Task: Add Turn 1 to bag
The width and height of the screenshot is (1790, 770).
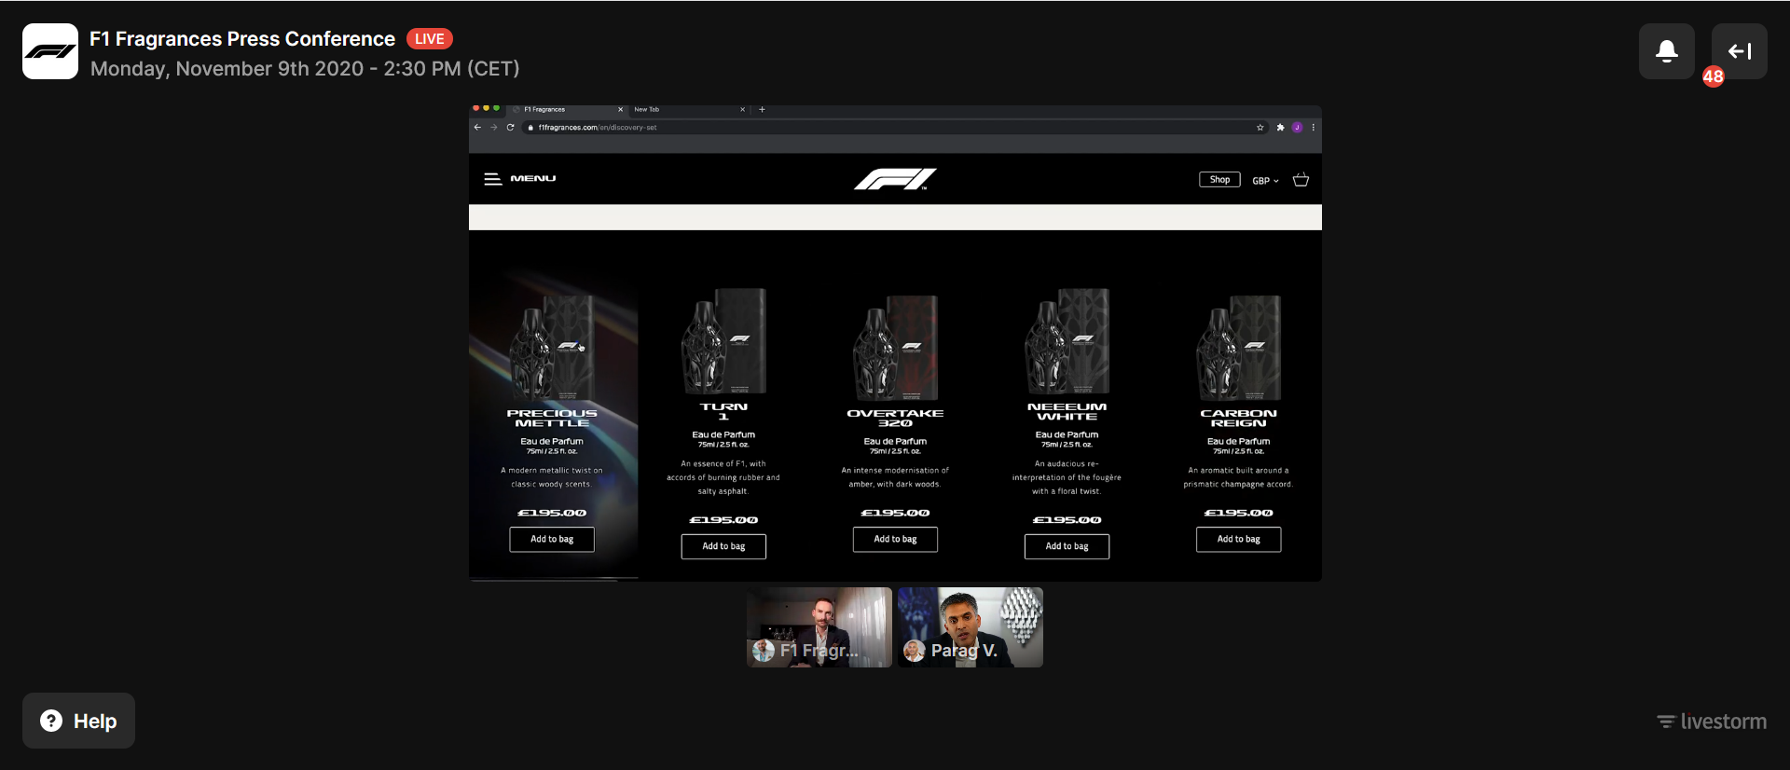Action: [x=723, y=546]
